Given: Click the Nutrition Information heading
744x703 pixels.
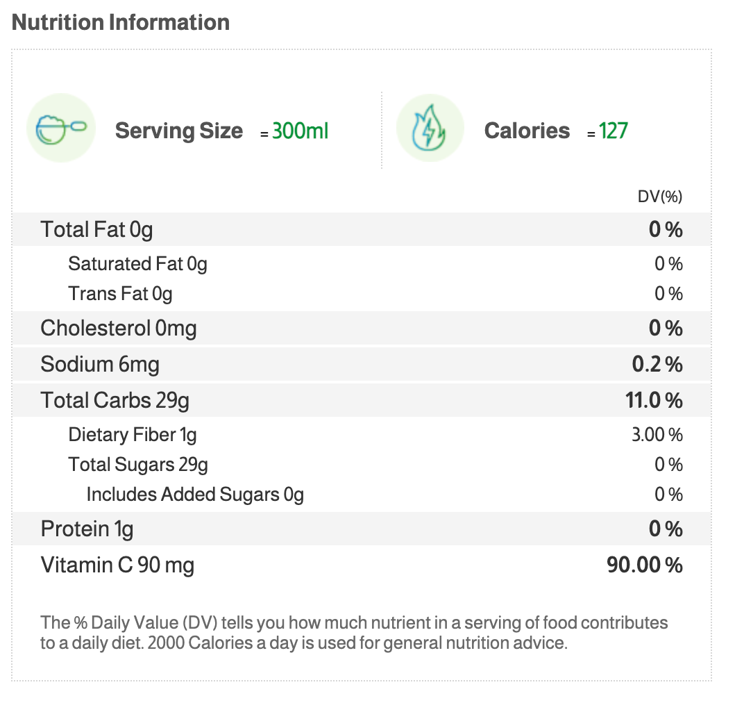Looking at the screenshot, I should pos(121,22).
